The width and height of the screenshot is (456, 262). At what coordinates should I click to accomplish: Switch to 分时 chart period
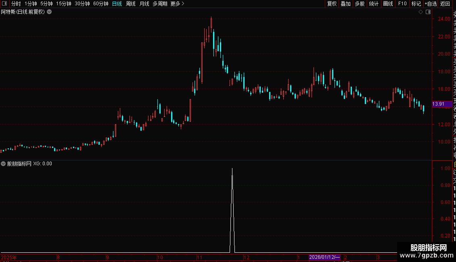click(x=16, y=4)
